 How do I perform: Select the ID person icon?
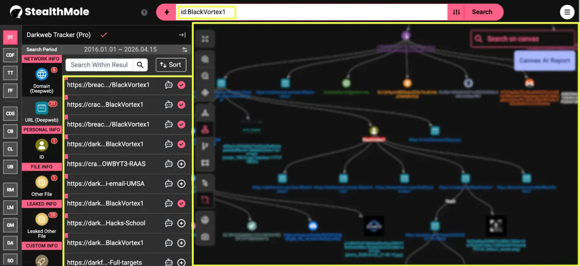(42, 145)
